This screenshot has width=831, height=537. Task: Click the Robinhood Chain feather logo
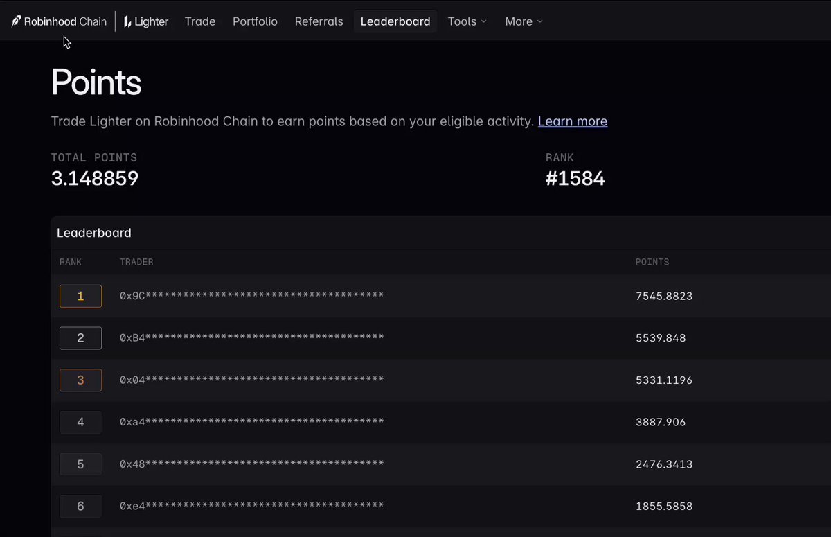(x=16, y=21)
